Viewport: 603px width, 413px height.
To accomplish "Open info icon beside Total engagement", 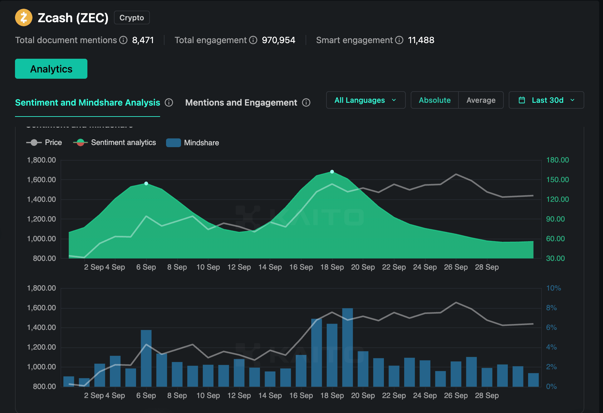I will (x=253, y=40).
